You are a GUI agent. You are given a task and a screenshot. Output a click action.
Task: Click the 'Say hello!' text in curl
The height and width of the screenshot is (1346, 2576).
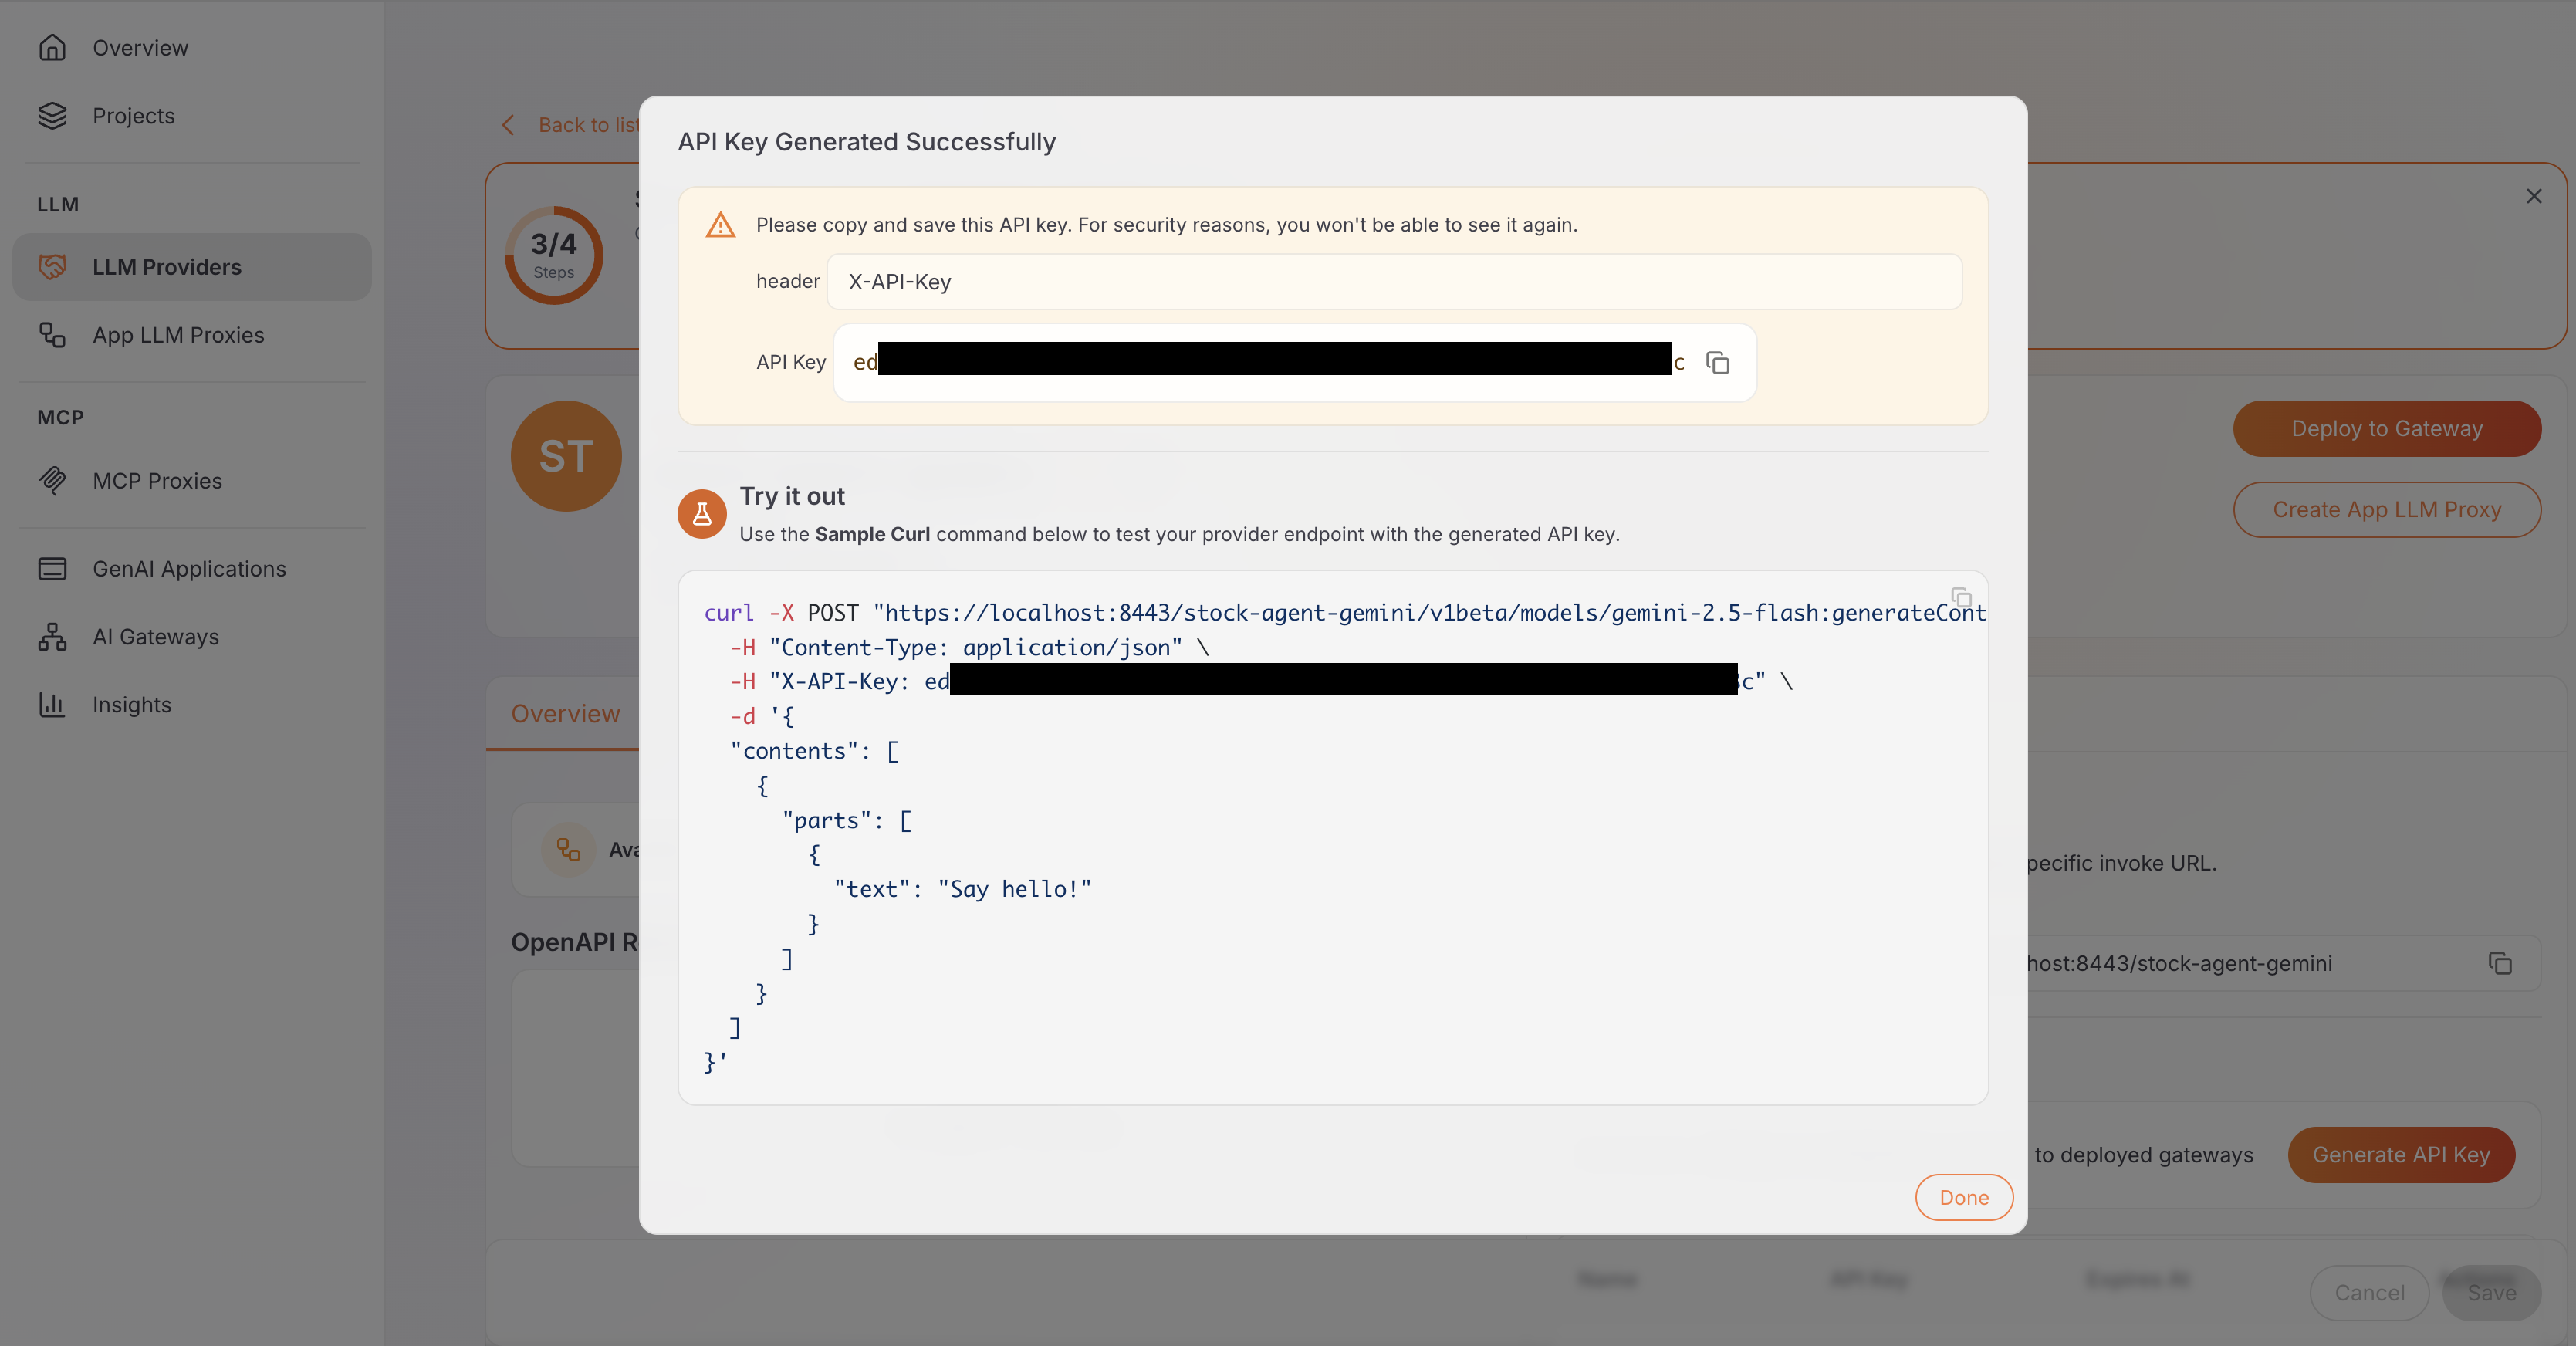click(1014, 889)
